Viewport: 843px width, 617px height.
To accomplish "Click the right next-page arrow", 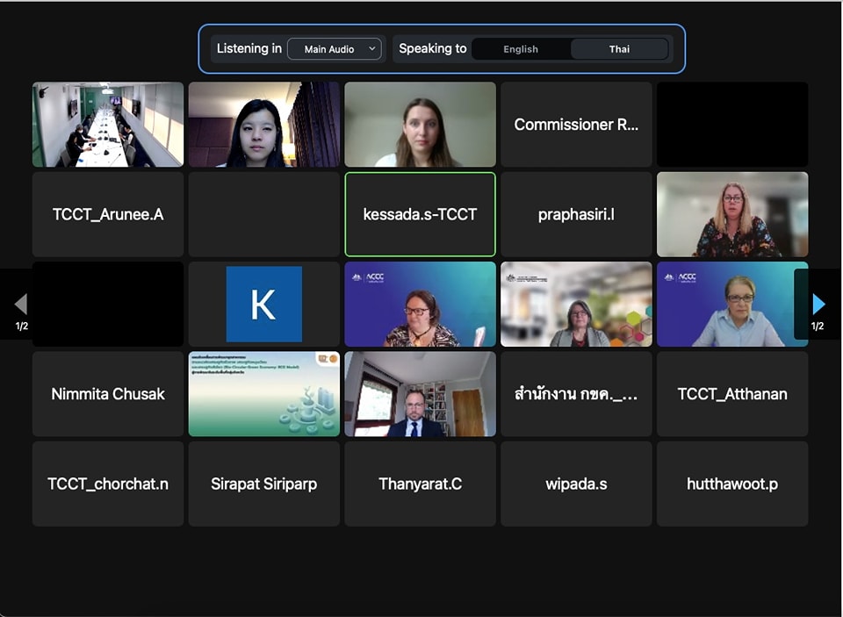I will pos(818,305).
